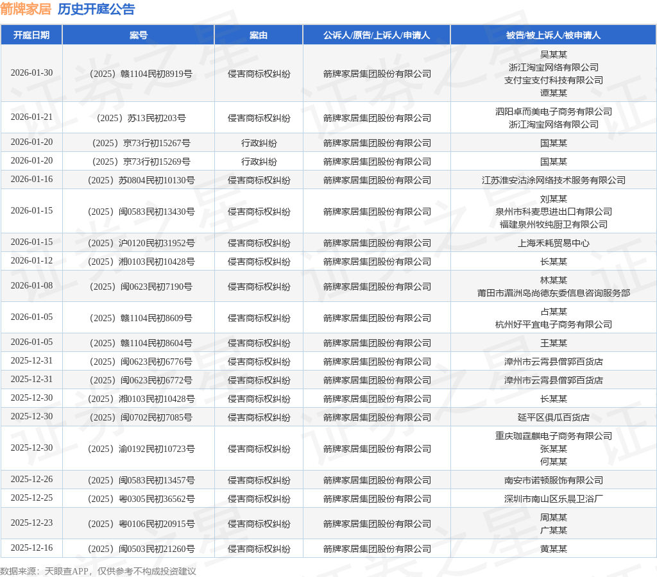
Task: Click the date 2026-01-30
Action: pyautogui.click(x=31, y=73)
